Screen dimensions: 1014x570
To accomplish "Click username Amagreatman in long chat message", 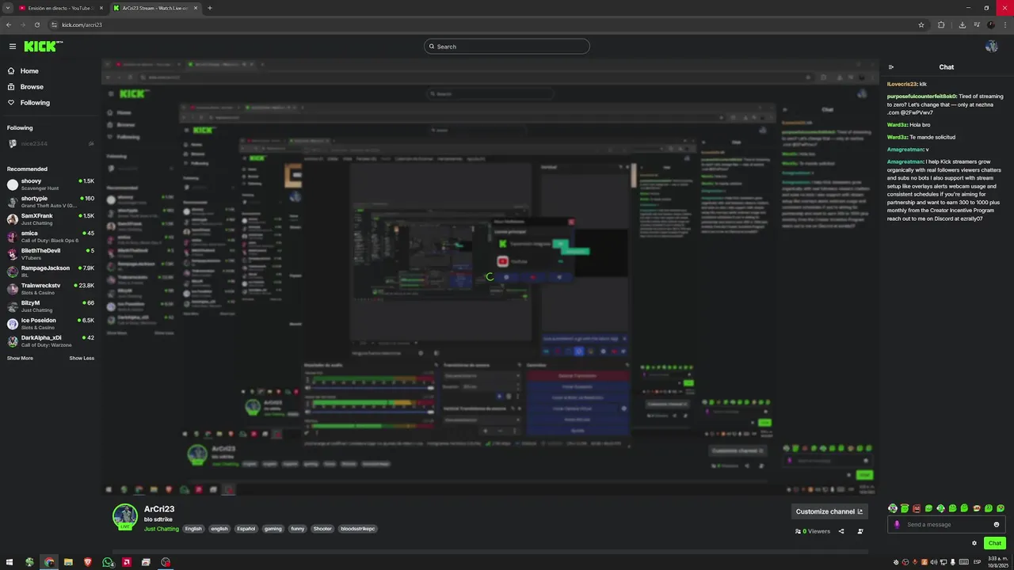I will coord(905,161).
